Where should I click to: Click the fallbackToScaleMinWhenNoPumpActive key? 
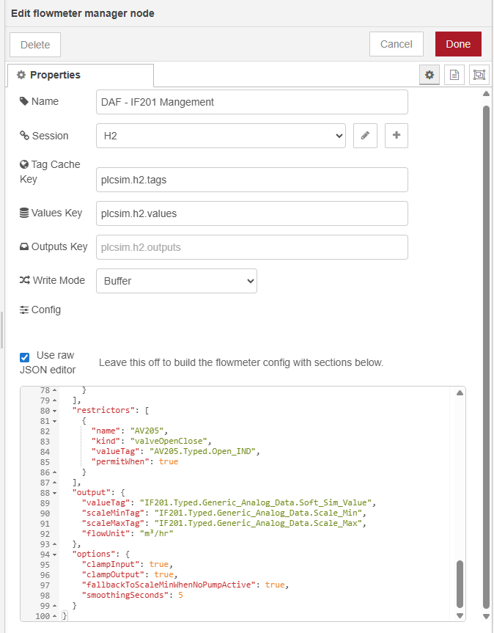tap(169, 585)
